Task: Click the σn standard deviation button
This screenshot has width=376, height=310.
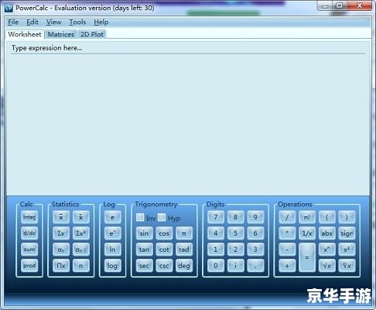Action: (x=61, y=250)
